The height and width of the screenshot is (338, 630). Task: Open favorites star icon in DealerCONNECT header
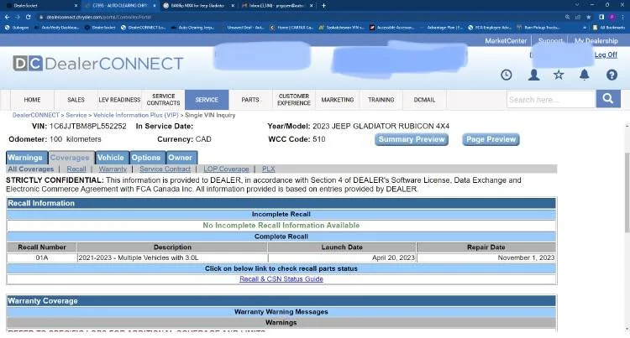(559, 75)
